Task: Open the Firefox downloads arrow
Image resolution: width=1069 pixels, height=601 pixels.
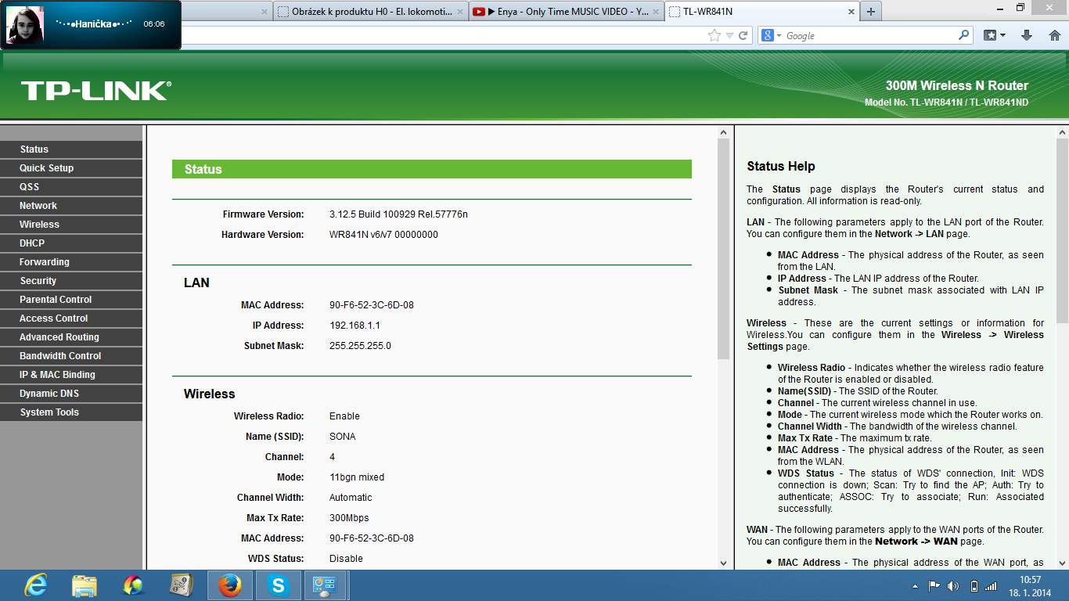Action: (x=1027, y=35)
